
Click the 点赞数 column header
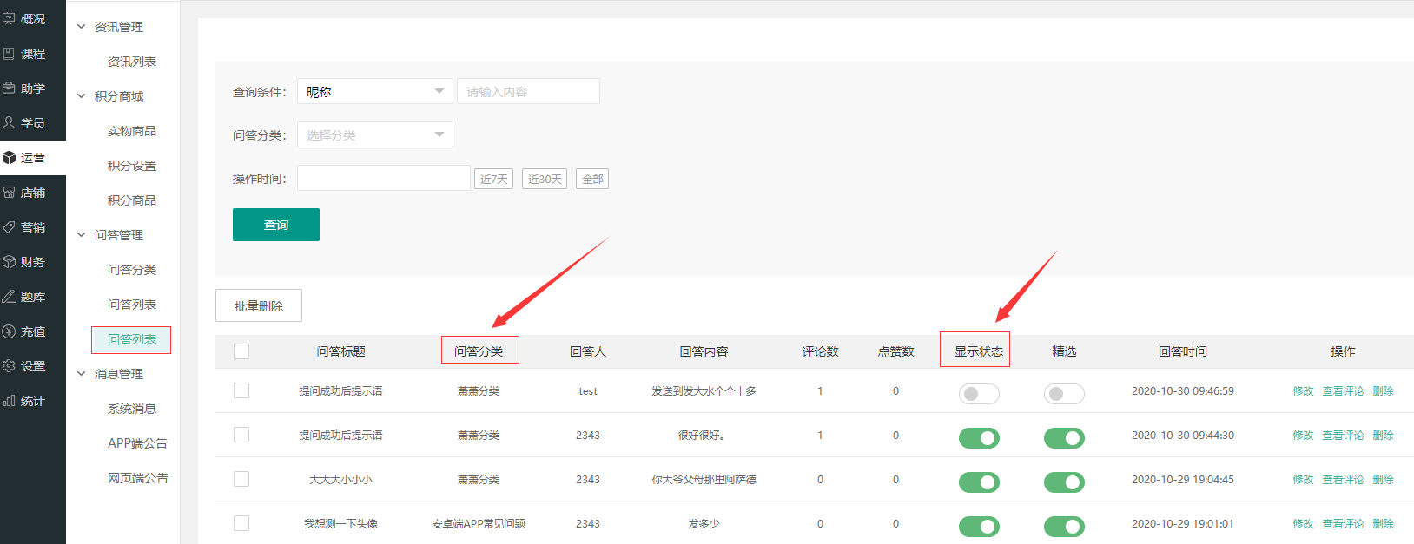pyautogui.click(x=895, y=351)
